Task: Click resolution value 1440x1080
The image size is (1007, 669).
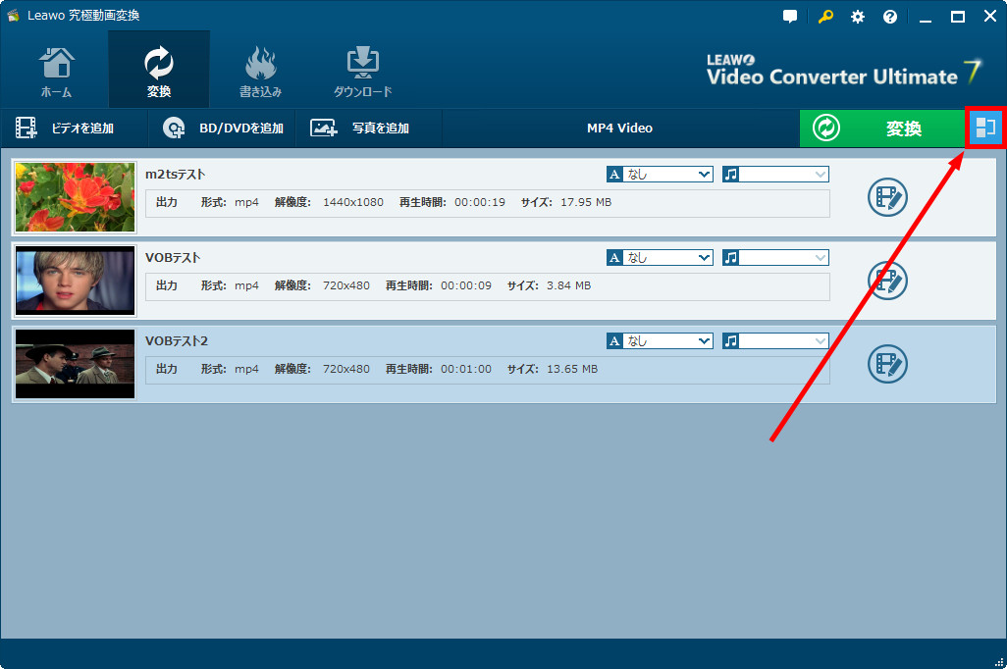Action: click(353, 202)
